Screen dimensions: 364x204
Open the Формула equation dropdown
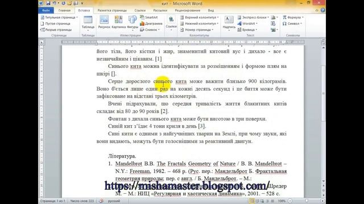pyautogui.click(x=293, y=18)
